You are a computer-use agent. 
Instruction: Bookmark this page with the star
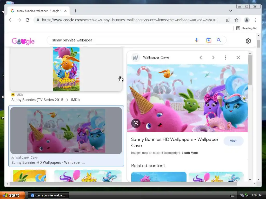[236, 20]
